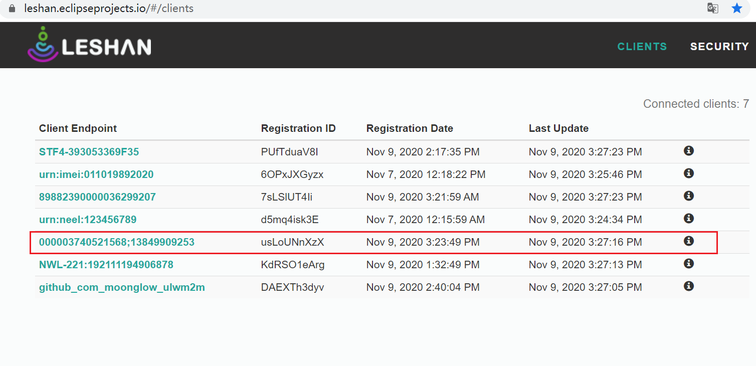The width and height of the screenshot is (756, 366).
Task: Select the CLIENTS tab
Action: pyautogui.click(x=642, y=46)
